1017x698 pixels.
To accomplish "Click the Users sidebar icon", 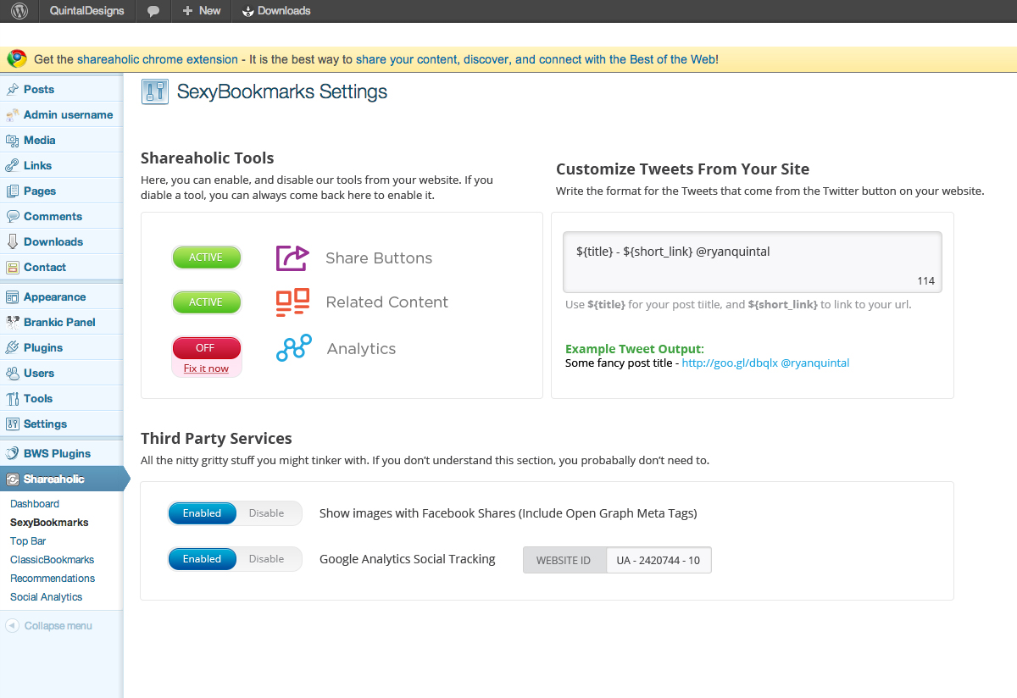I will pyautogui.click(x=12, y=373).
